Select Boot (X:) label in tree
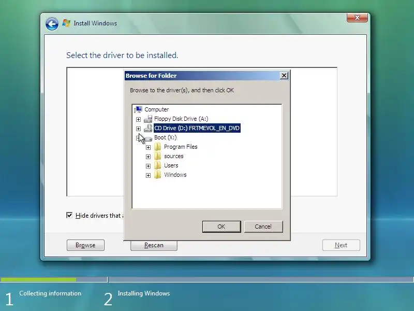This screenshot has width=414, height=311. pos(165,137)
